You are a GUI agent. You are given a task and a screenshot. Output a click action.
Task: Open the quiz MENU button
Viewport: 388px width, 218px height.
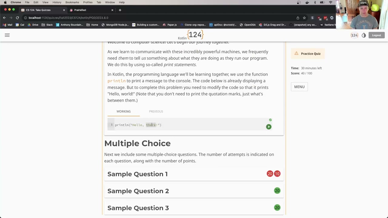coord(299,87)
